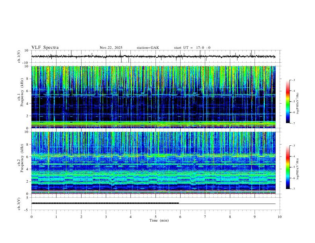Click the ch.1 voltage waveform trace
This screenshot has height=243, width=315.
[153, 56]
